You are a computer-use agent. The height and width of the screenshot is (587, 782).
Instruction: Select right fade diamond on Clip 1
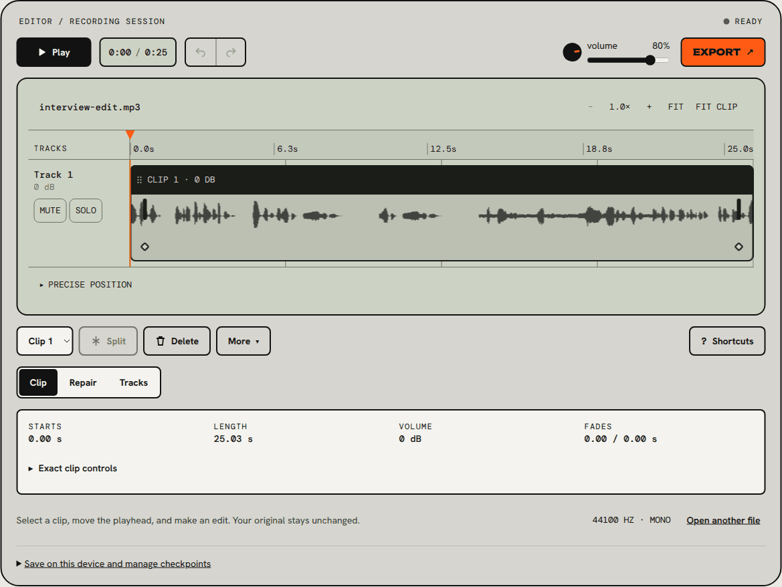pyautogui.click(x=739, y=247)
